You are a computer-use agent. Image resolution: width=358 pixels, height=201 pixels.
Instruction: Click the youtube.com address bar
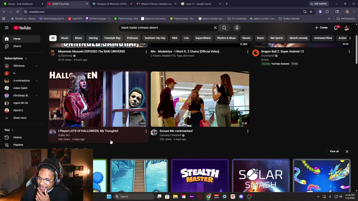coord(162,12)
